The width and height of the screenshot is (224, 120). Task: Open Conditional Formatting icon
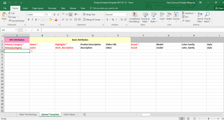[135, 15]
